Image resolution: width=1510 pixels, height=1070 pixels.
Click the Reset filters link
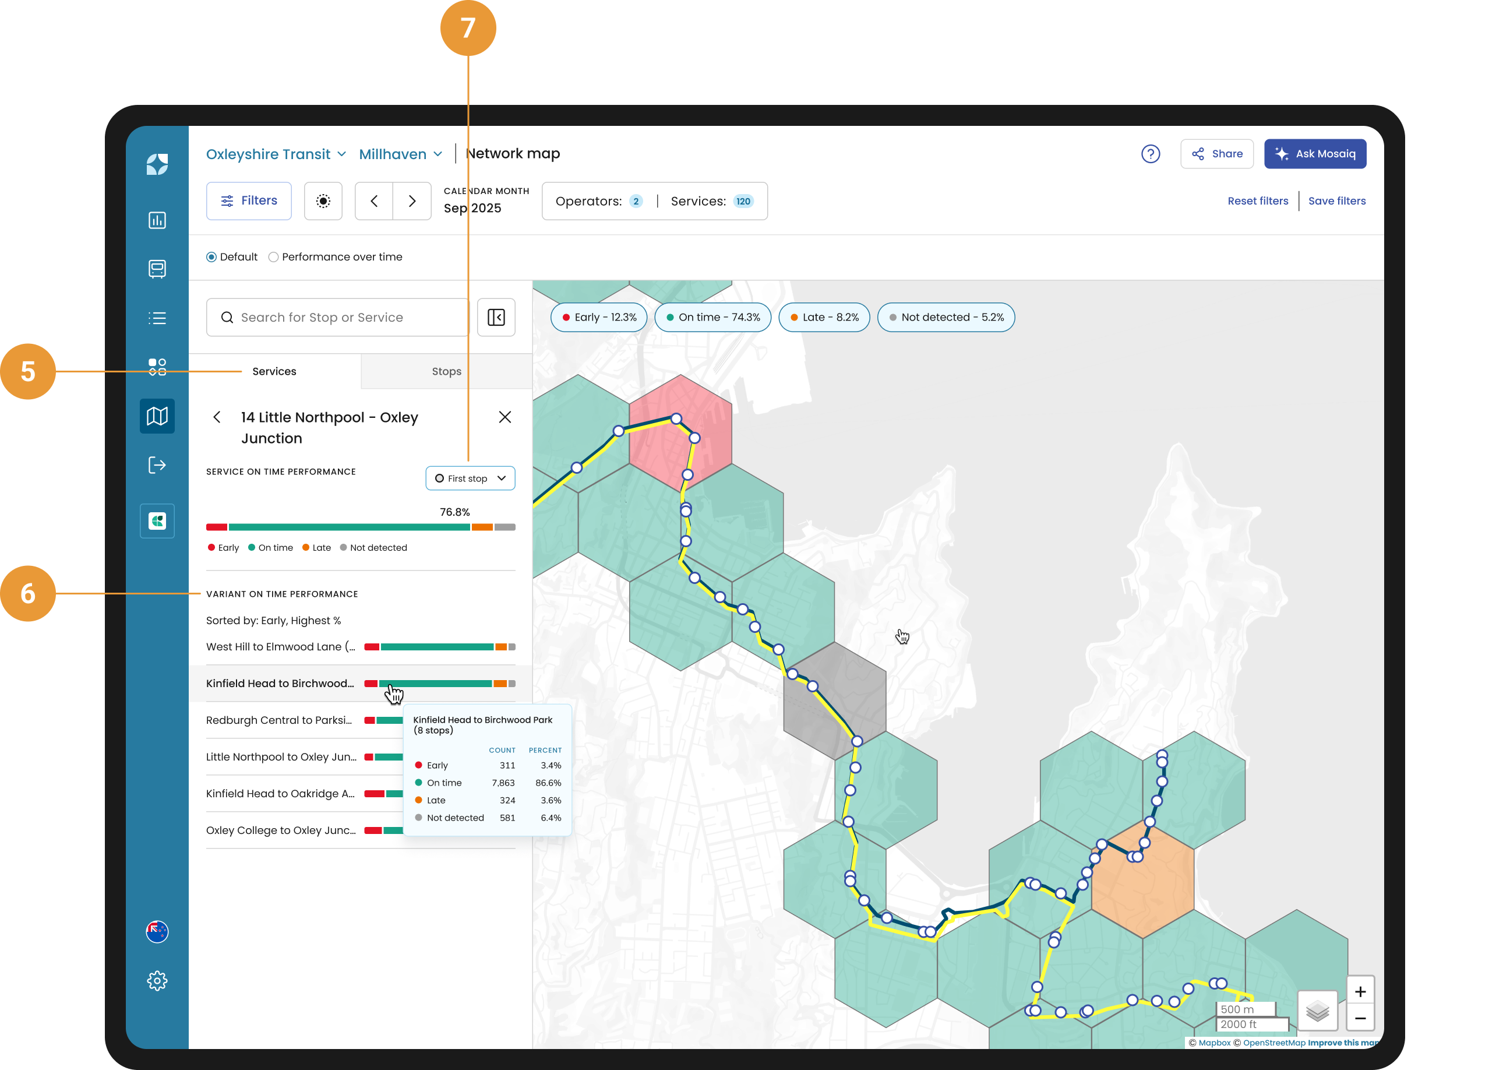tap(1257, 201)
